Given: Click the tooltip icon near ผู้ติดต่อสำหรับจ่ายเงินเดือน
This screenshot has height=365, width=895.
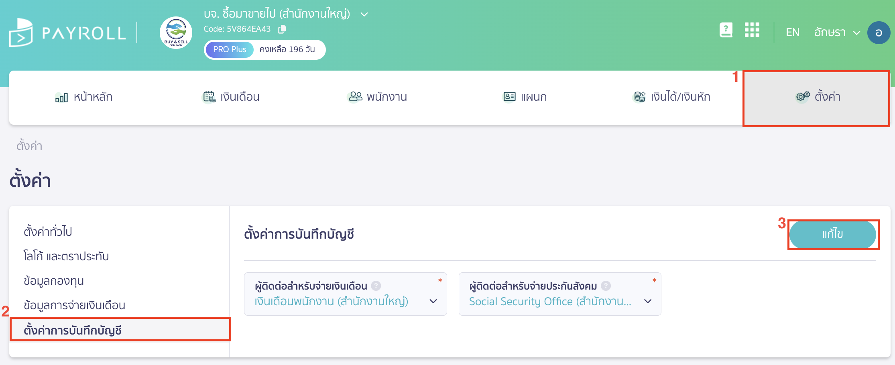Looking at the screenshot, I should tap(376, 286).
